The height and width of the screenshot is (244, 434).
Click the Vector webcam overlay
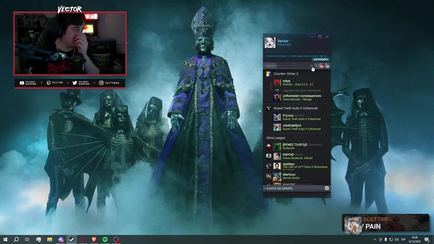pyautogui.click(x=70, y=43)
